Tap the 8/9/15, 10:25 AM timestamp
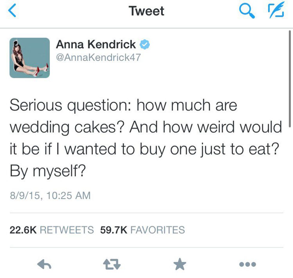 [50, 196]
